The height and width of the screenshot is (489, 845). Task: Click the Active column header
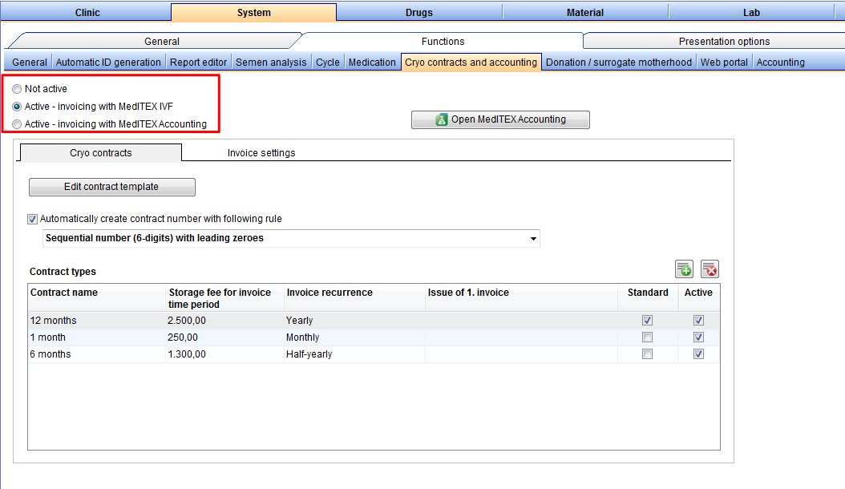pyautogui.click(x=698, y=297)
